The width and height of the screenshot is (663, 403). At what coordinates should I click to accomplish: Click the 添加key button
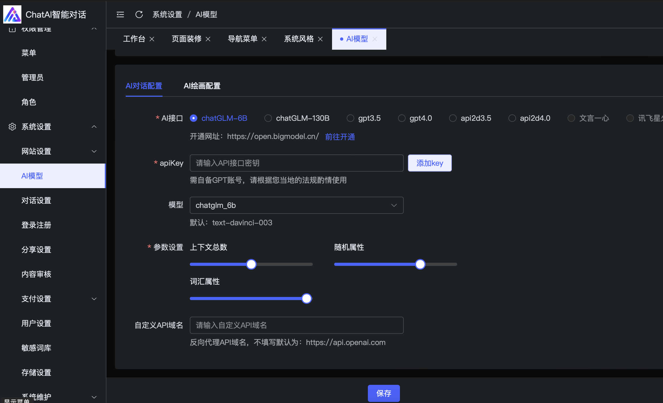(429, 163)
